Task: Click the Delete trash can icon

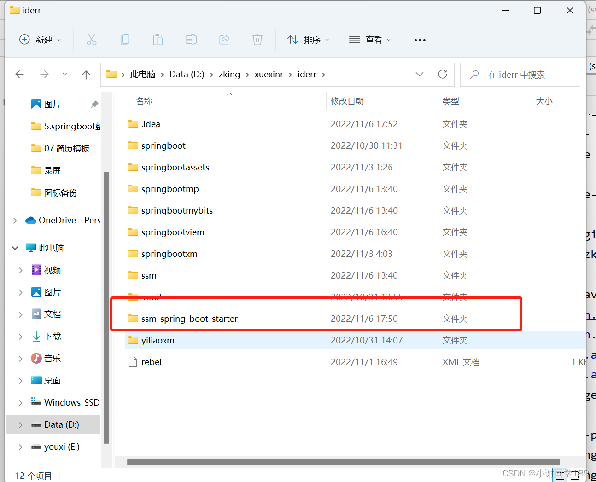Action: coord(257,40)
